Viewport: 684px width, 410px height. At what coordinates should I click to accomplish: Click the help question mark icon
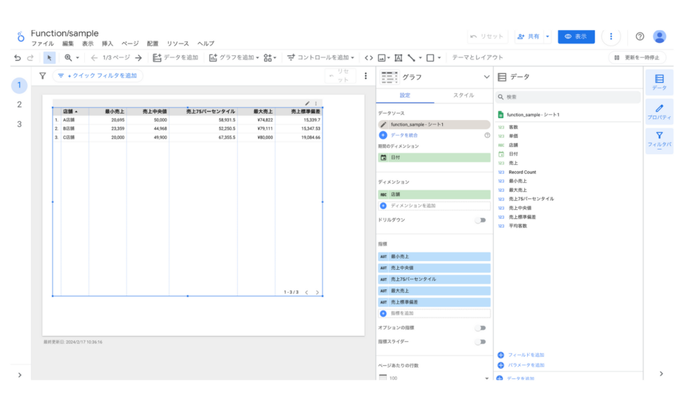[640, 37]
